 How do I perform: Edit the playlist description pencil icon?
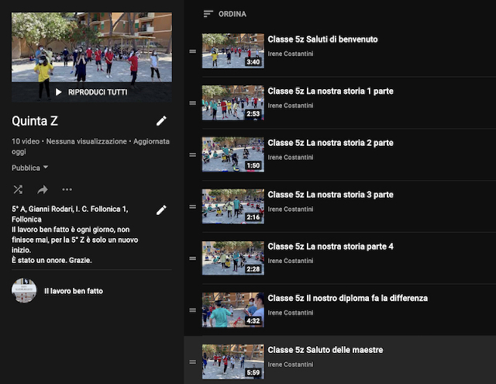coord(161,209)
